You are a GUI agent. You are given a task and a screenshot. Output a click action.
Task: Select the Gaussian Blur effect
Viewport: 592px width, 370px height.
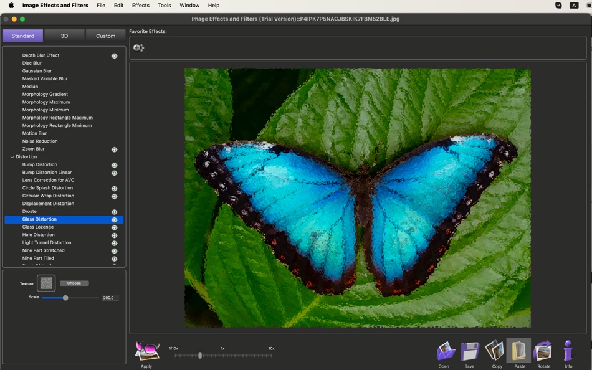tap(37, 70)
